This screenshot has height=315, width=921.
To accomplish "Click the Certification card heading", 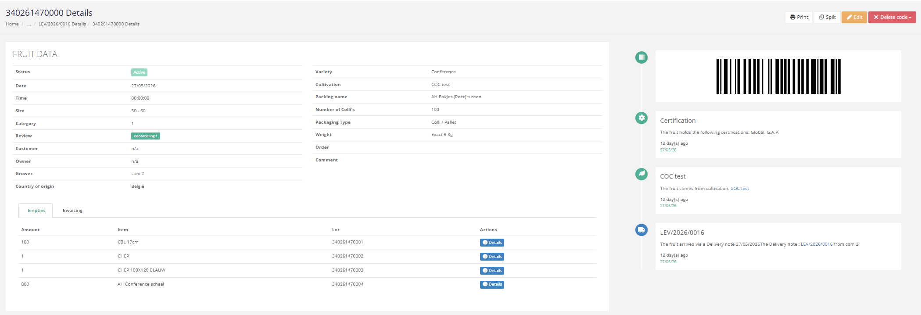I will point(677,121).
